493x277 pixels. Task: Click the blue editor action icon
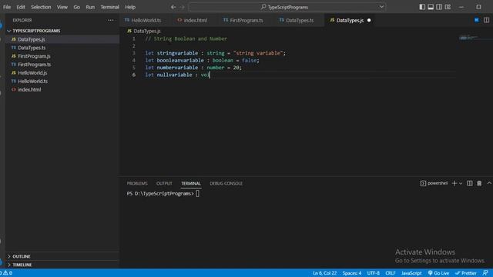tap(477, 20)
